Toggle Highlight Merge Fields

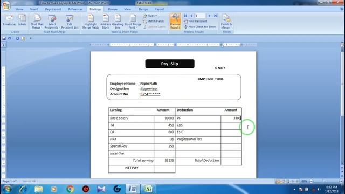[x=91, y=22]
